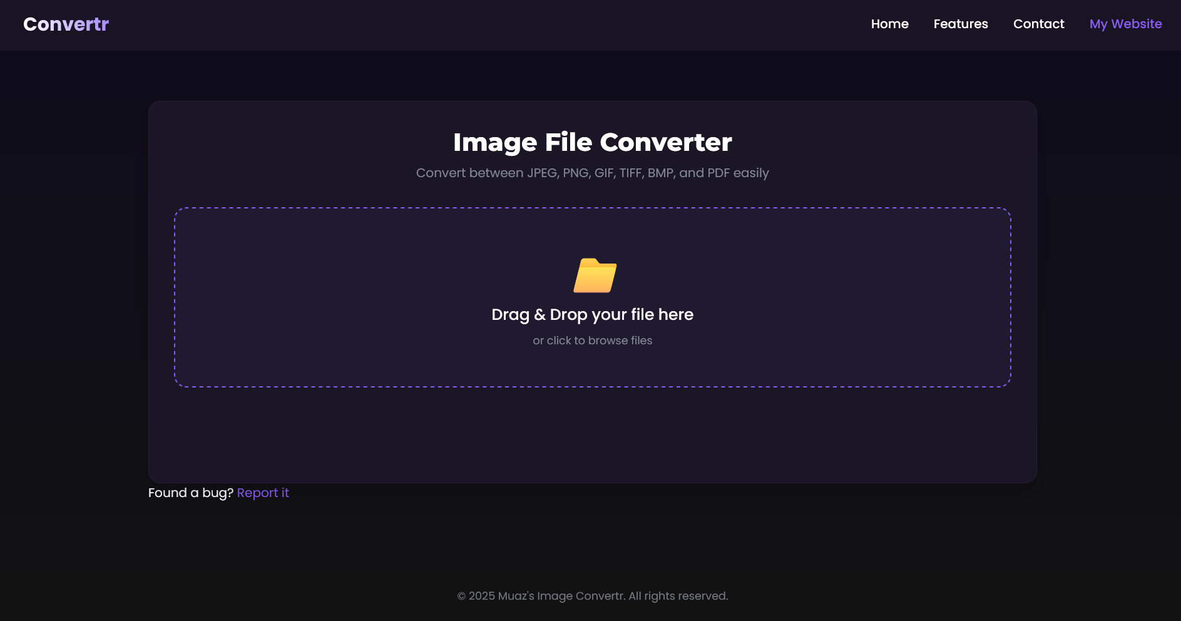This screenshot has width=1181, height=621.
Task: Go to the Home page
Action: 889,24
